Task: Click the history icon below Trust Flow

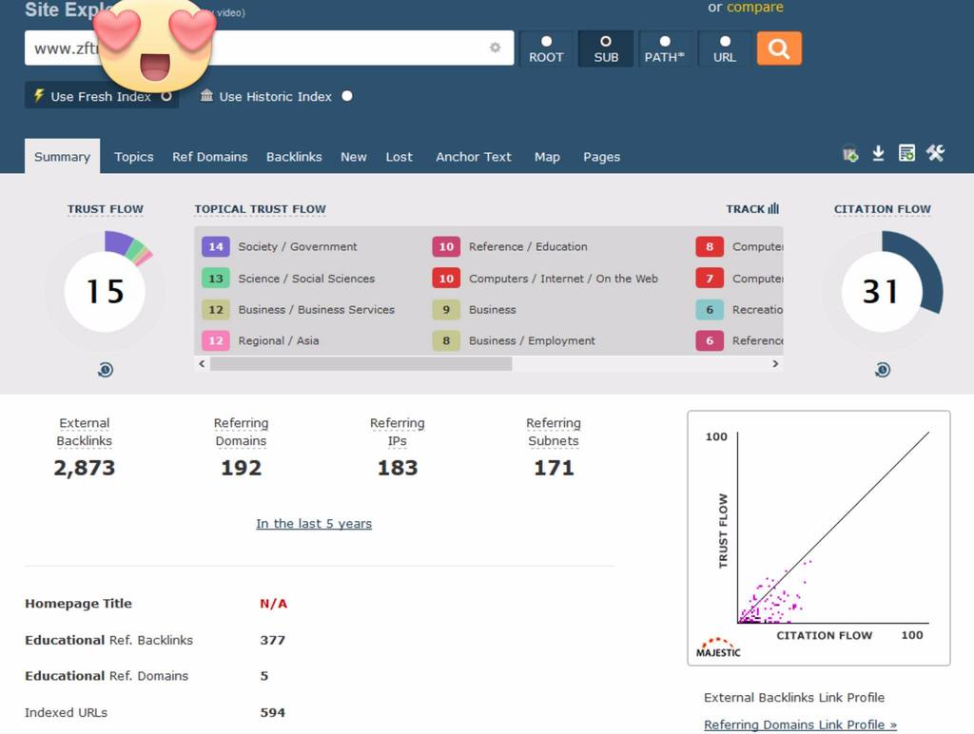Action: point(105,370)
